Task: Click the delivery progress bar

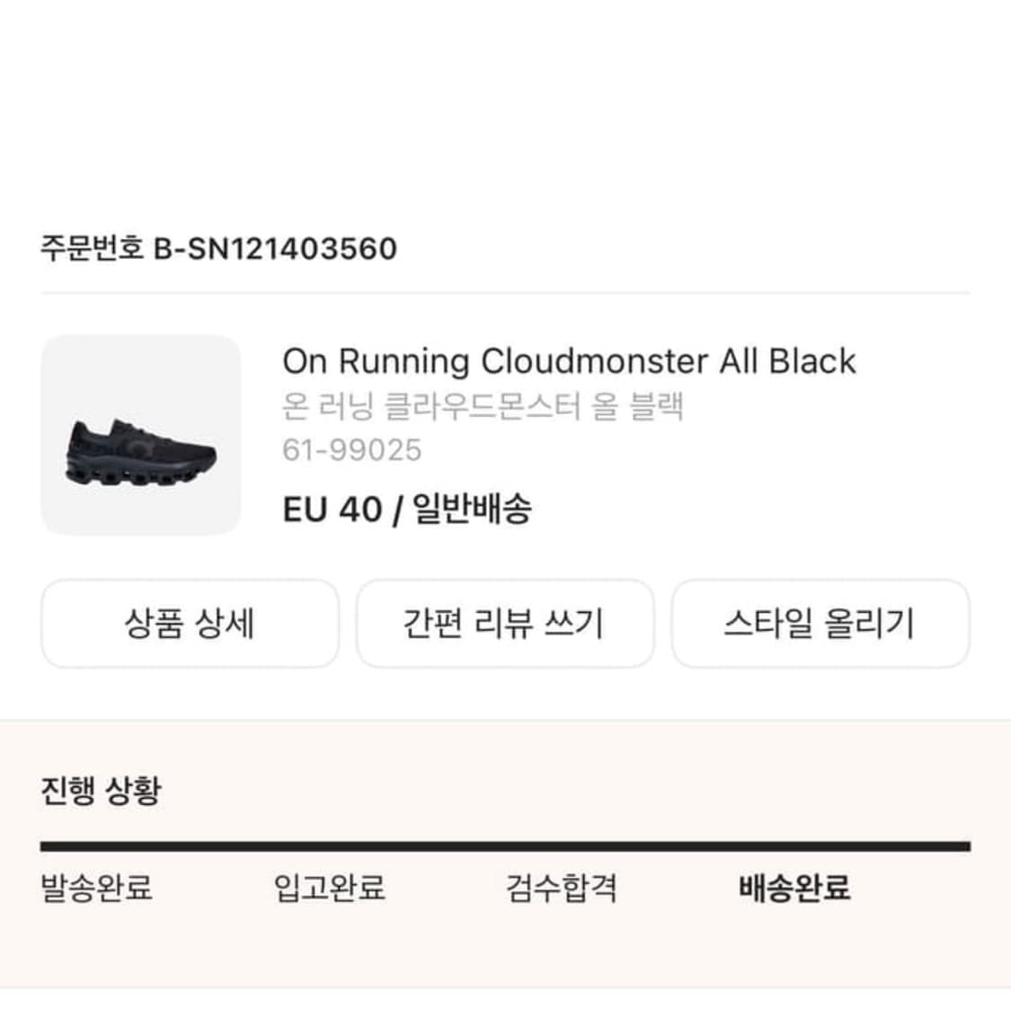Action: click(x=505, y=846)
